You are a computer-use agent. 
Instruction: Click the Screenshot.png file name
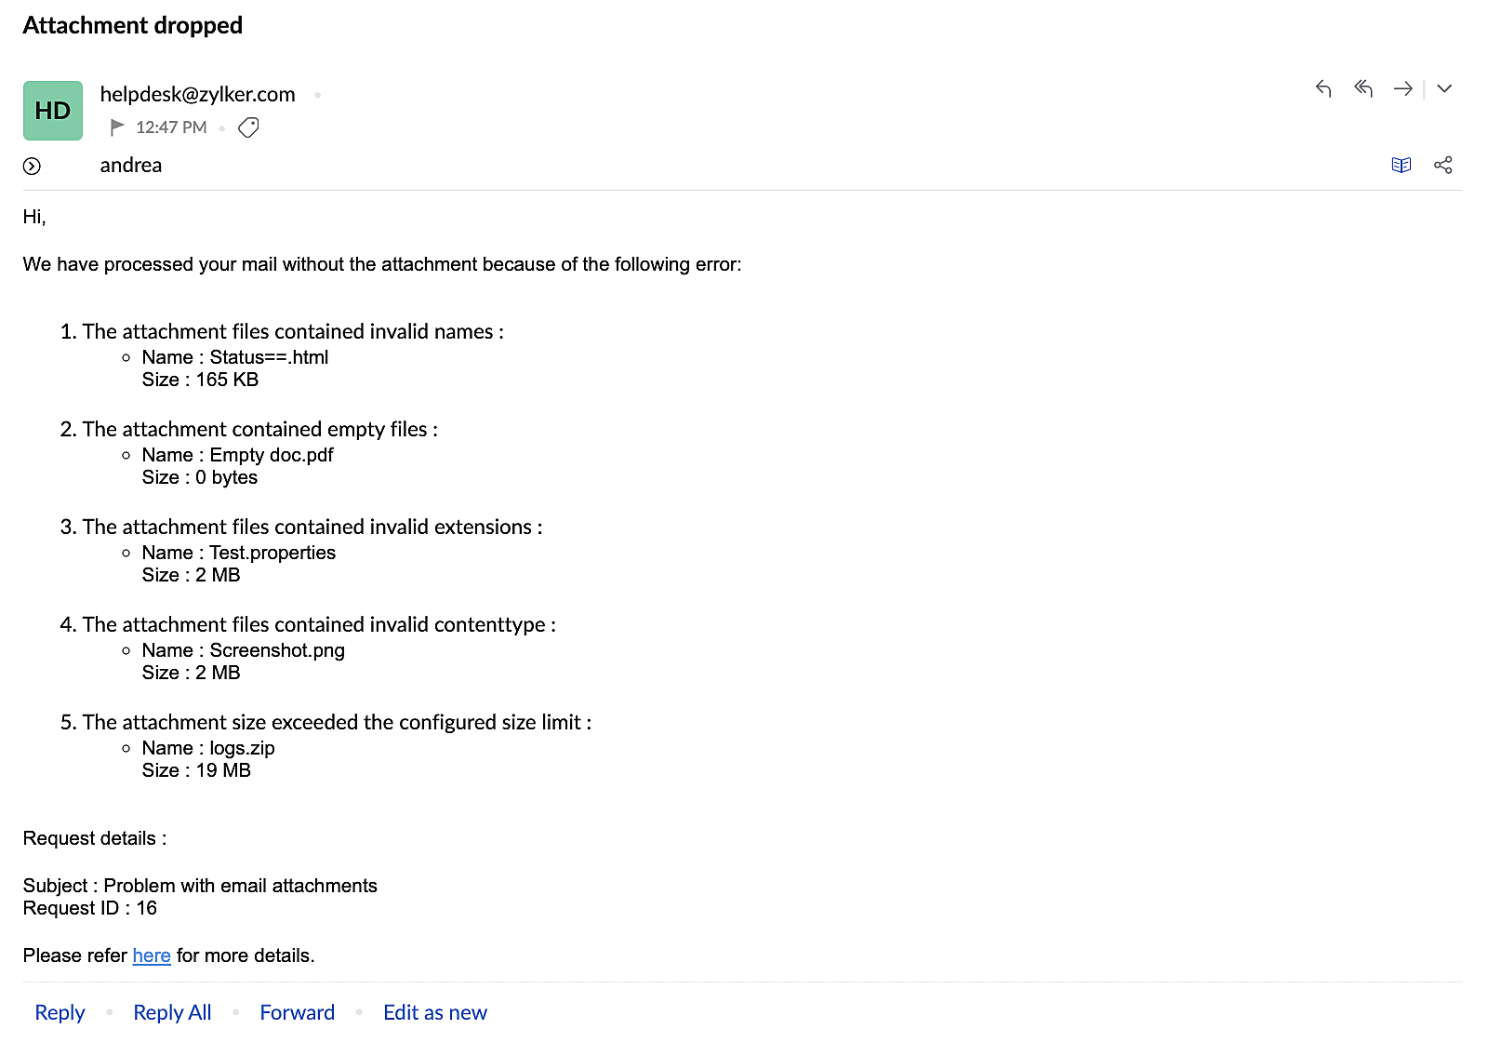coord(277,650)
